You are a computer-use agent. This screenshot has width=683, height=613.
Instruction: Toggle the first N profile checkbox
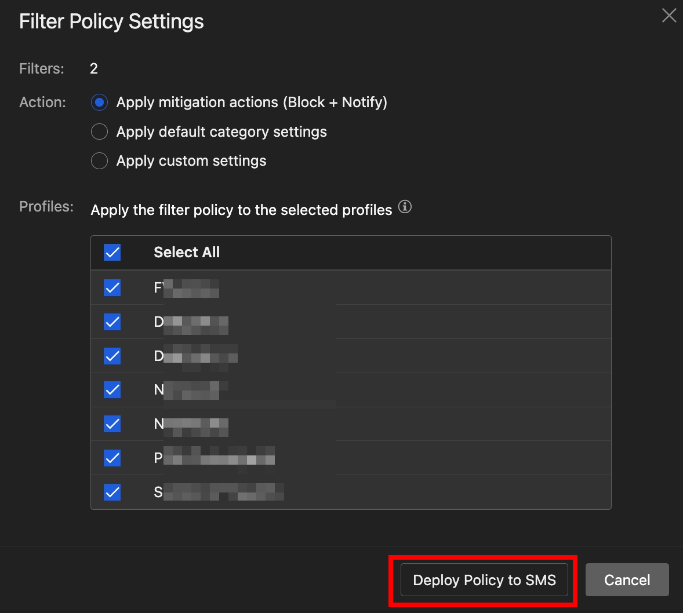[112, 390]
